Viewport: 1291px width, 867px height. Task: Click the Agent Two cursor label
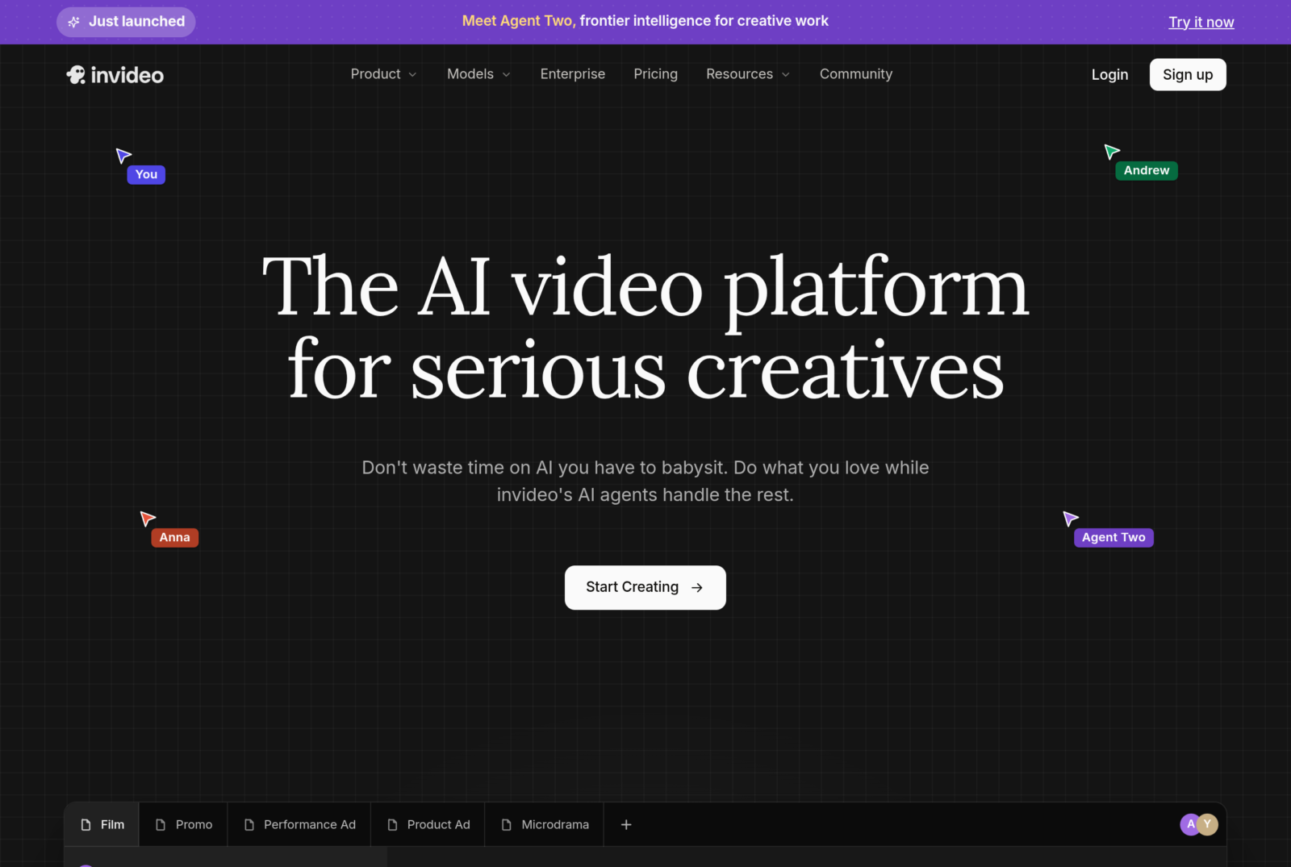coord(1113,538)
